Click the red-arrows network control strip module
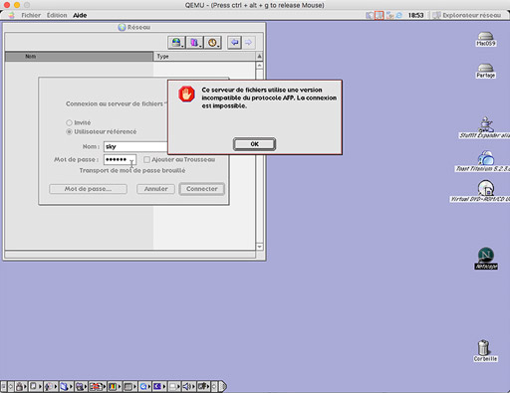The image size is (510, 393). 96,386
